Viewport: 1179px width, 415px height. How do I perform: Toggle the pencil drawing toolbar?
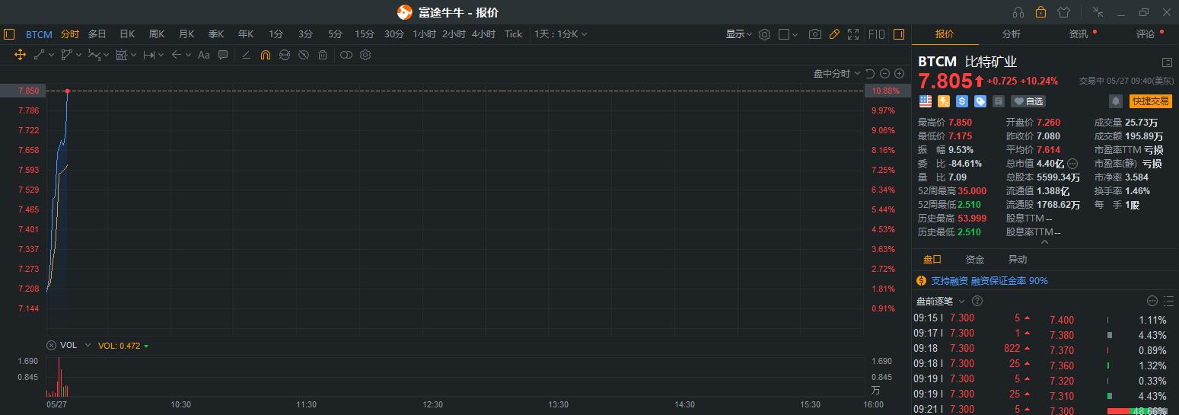click(x=834, y=34)
